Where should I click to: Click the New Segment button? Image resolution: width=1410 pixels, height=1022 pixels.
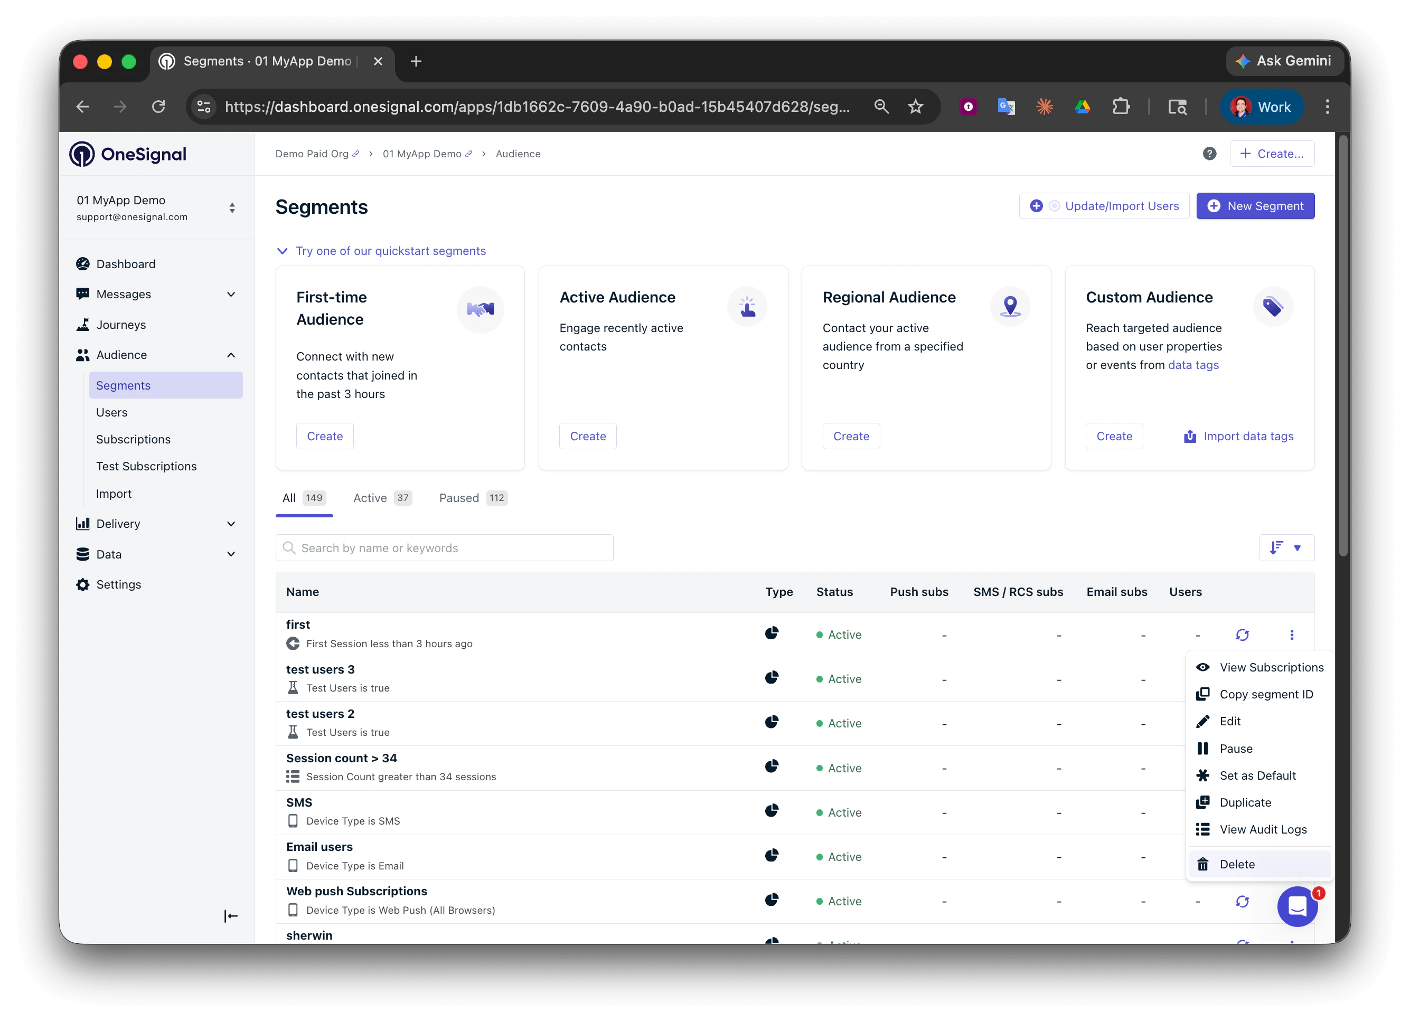(x=1255, y=206)
